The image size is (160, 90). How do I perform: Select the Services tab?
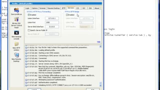pyautogui.click(x=71, y=8)
